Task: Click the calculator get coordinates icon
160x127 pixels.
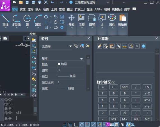Action: [118, 46]
